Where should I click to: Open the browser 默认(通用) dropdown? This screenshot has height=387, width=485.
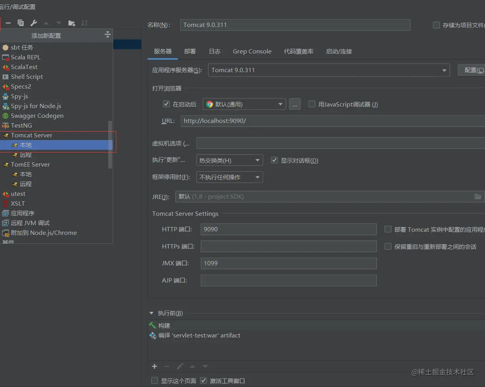tap(244, 104)
